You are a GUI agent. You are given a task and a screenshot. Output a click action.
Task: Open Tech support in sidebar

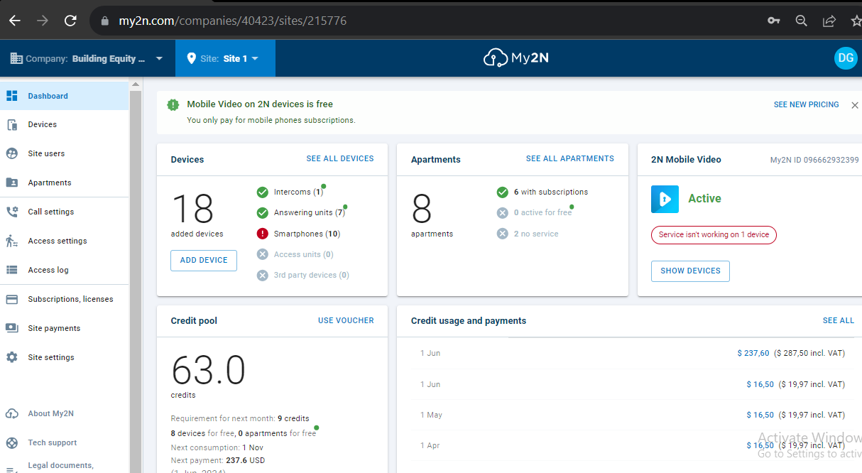click(x=64, y=442)
